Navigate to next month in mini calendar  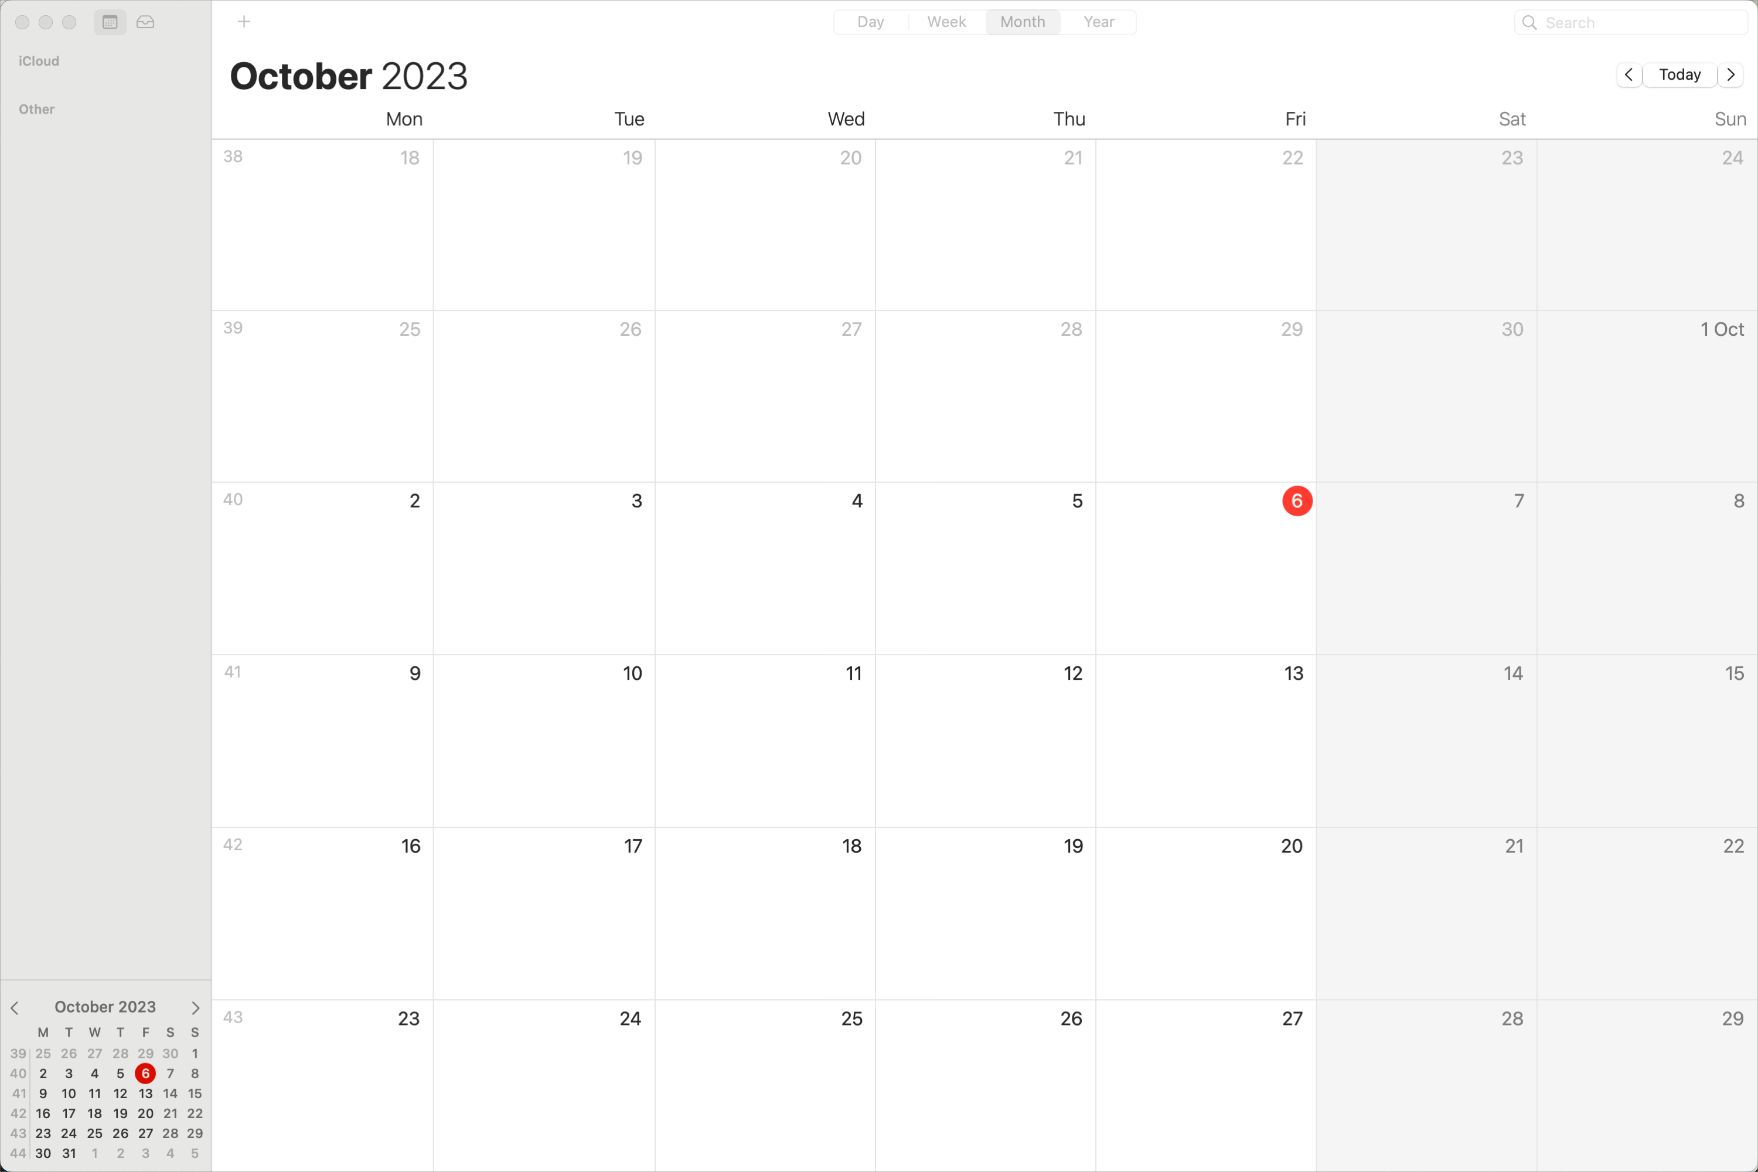(196, 1007)
